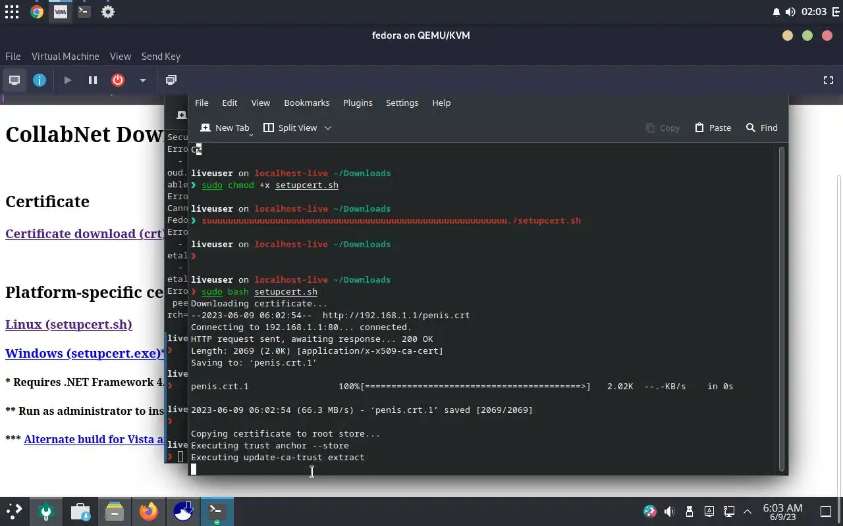Image resolution: width=843 pixels, height=526 pixels.
Task: Click the "Copying certificate to root store..." line
Action: pyautogui.click(x=285, y=433)
